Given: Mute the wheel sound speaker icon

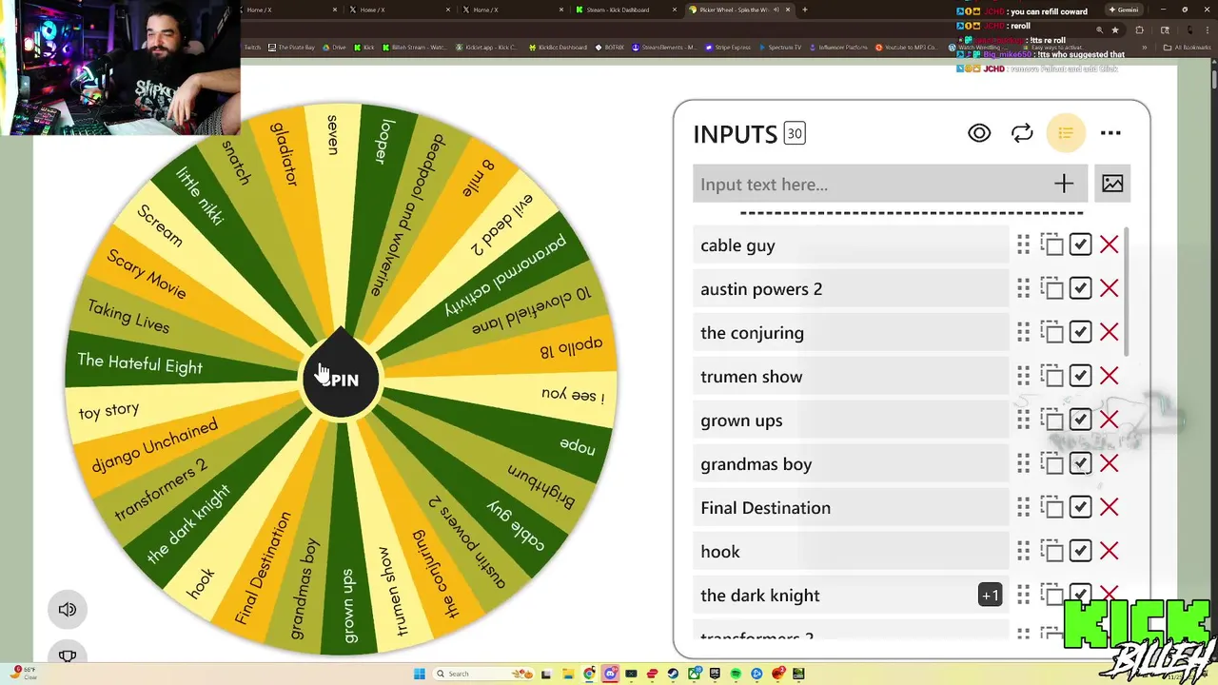Looking at the screenshot, I should coord(68,610).
